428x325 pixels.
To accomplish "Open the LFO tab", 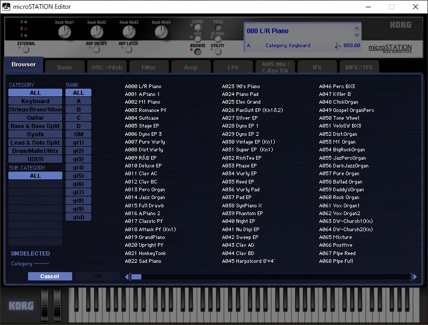I will coord(233,67).
